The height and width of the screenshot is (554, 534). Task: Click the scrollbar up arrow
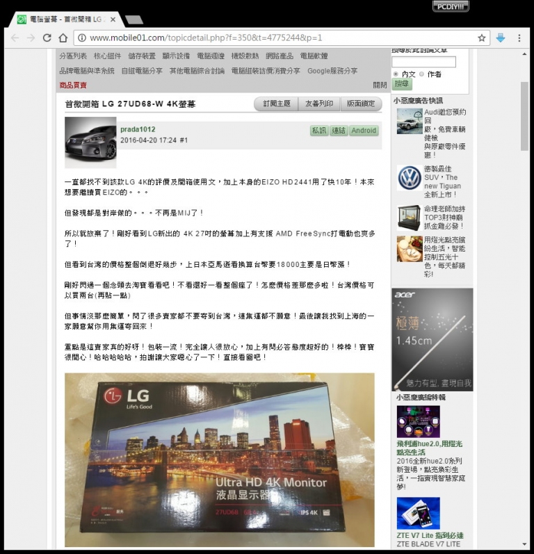tap(524, 54)
